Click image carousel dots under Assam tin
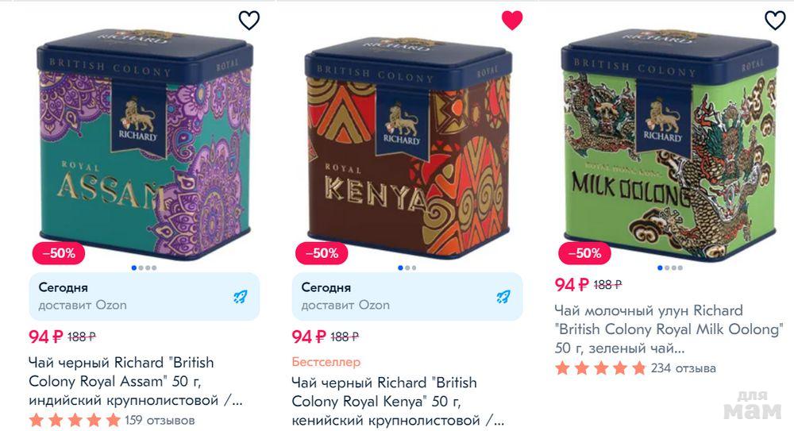 coord(144,267)
